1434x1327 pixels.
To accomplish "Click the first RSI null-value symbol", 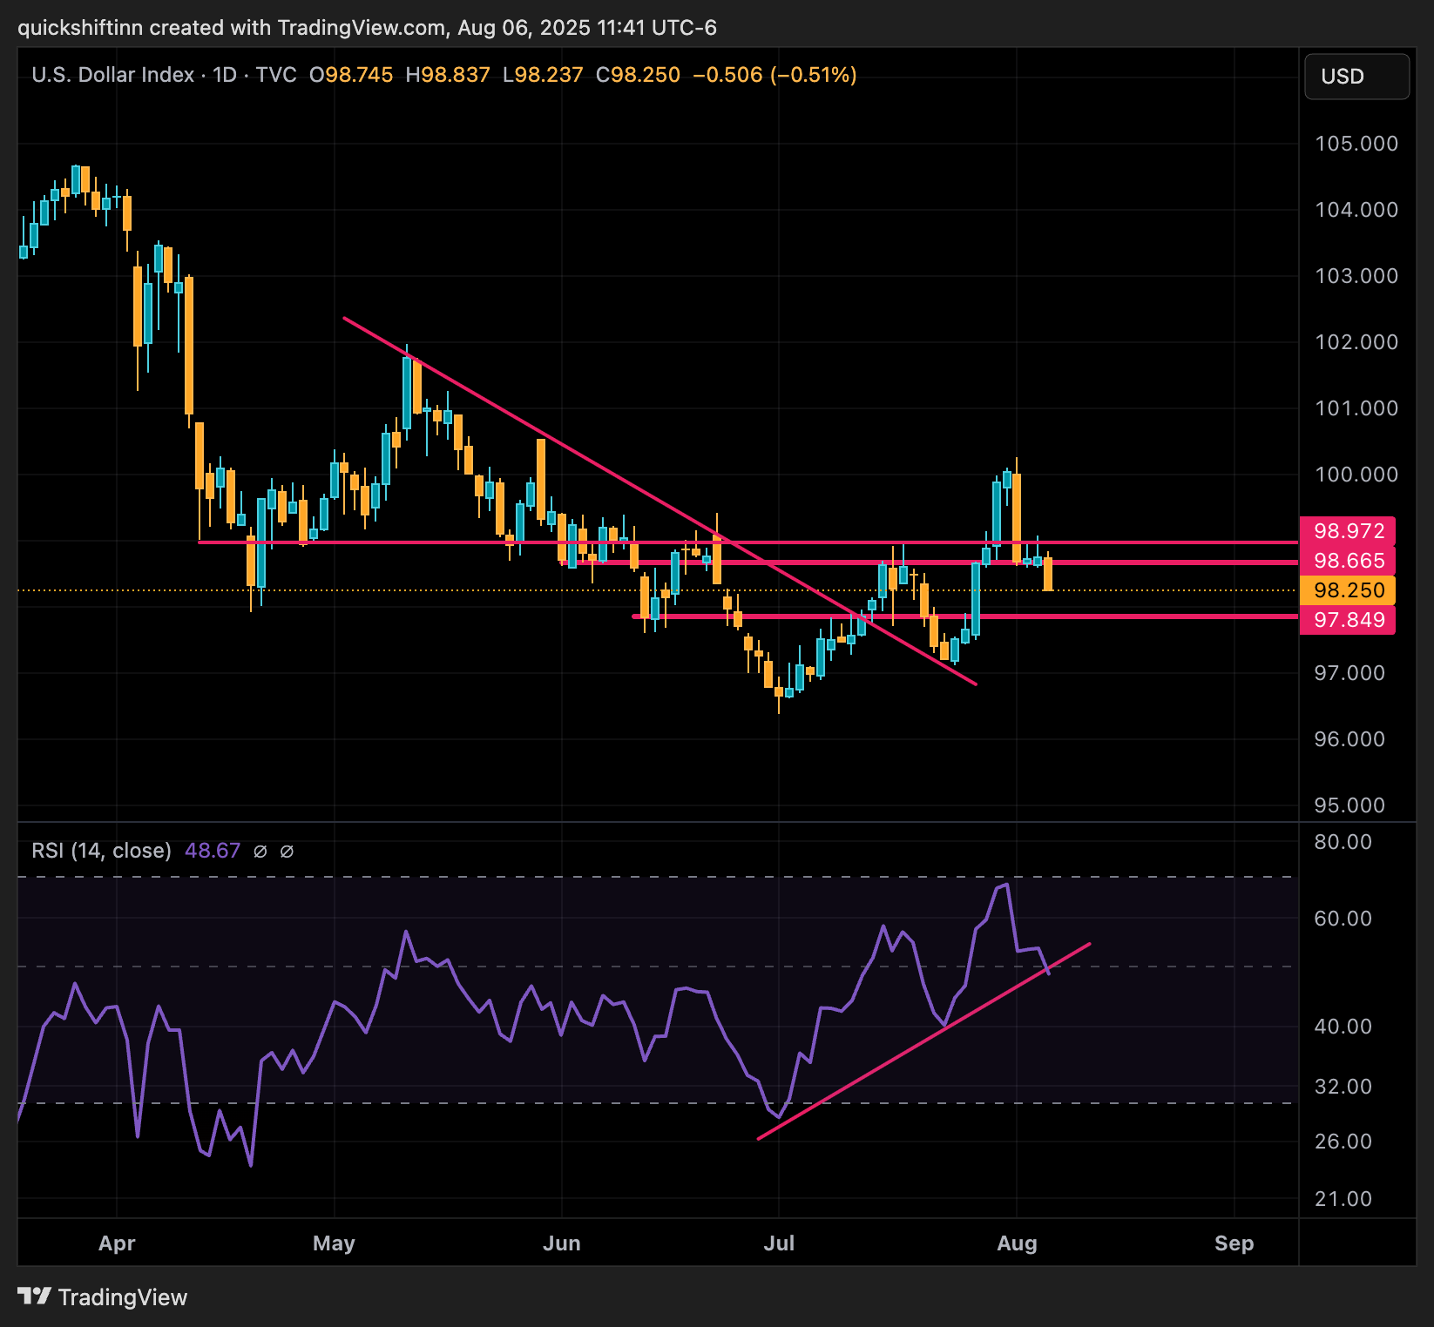I will (x=260, y=852).
